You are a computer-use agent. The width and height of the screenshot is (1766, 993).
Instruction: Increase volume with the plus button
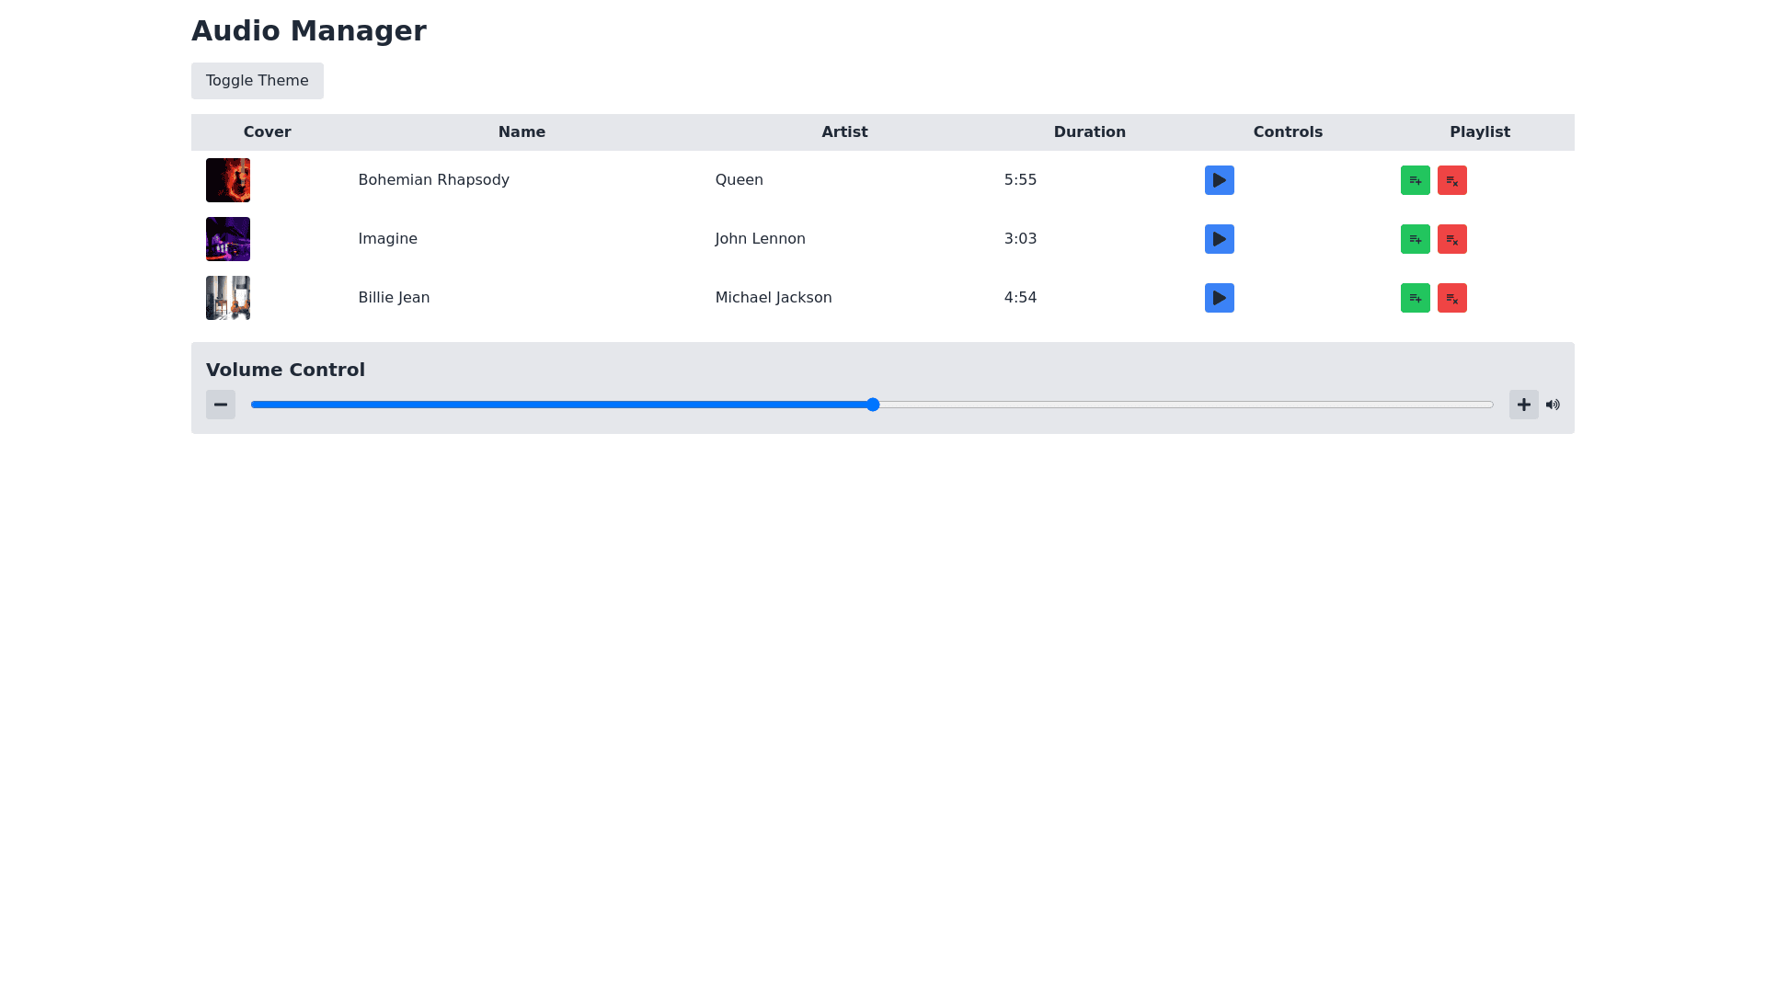coord(1523,405)
